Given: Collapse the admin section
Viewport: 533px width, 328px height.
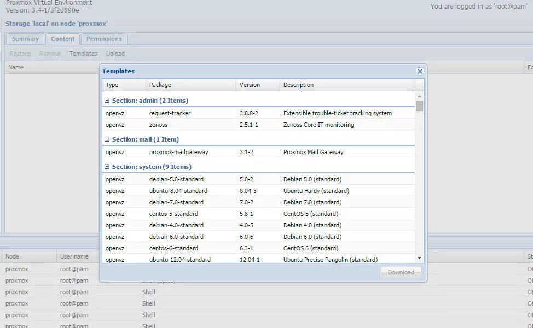Looking at the screenshot, I should 107,101.
